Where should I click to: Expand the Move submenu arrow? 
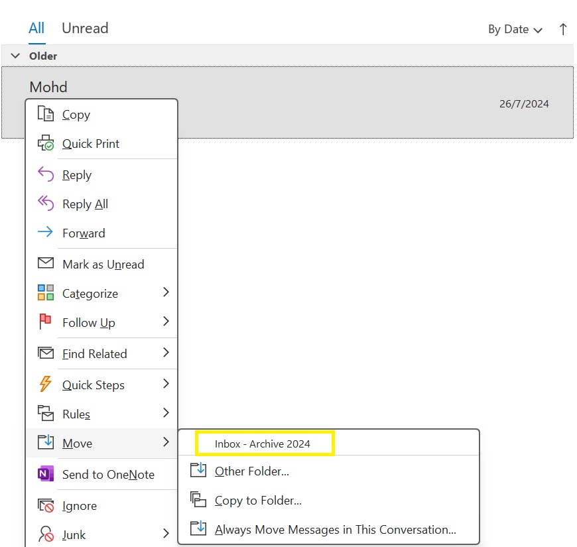(166, 442)
